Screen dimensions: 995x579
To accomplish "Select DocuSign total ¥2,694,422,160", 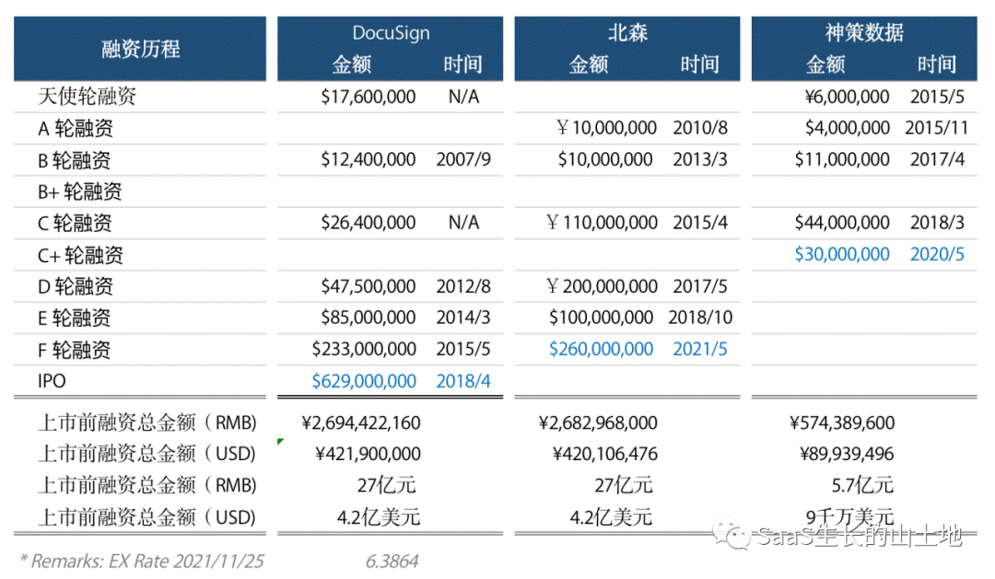I will click(360, 423).
